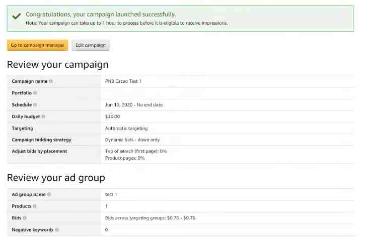
Task: Open the Edit campaign button
Action: coord(91,45)
